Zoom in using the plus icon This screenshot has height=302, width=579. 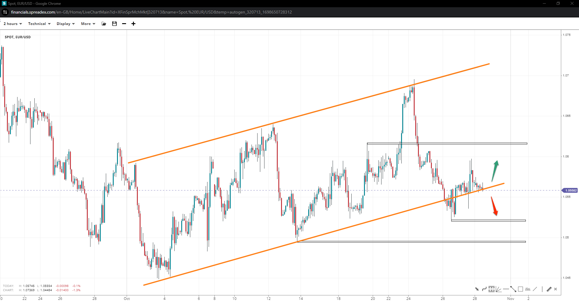[133, 24]
